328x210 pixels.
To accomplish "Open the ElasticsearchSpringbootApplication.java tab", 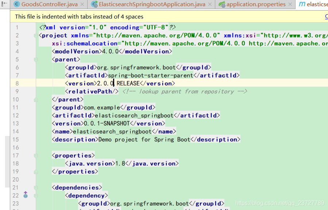I will [152, 4].
